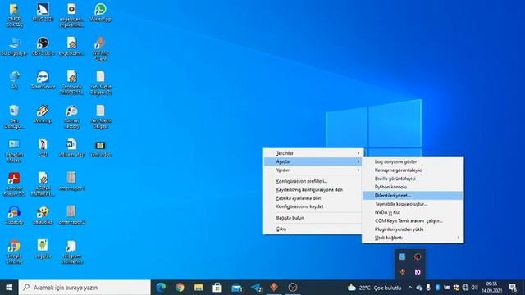Click orange microphone app on taskbar
The width and height of the screenshot is (525, 295).
pos(274,288)
